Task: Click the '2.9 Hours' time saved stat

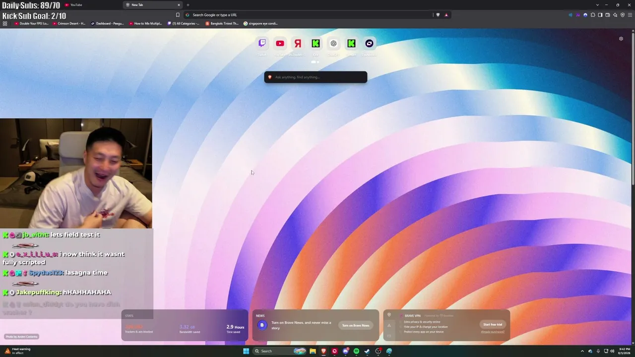Action: point(235,328)
